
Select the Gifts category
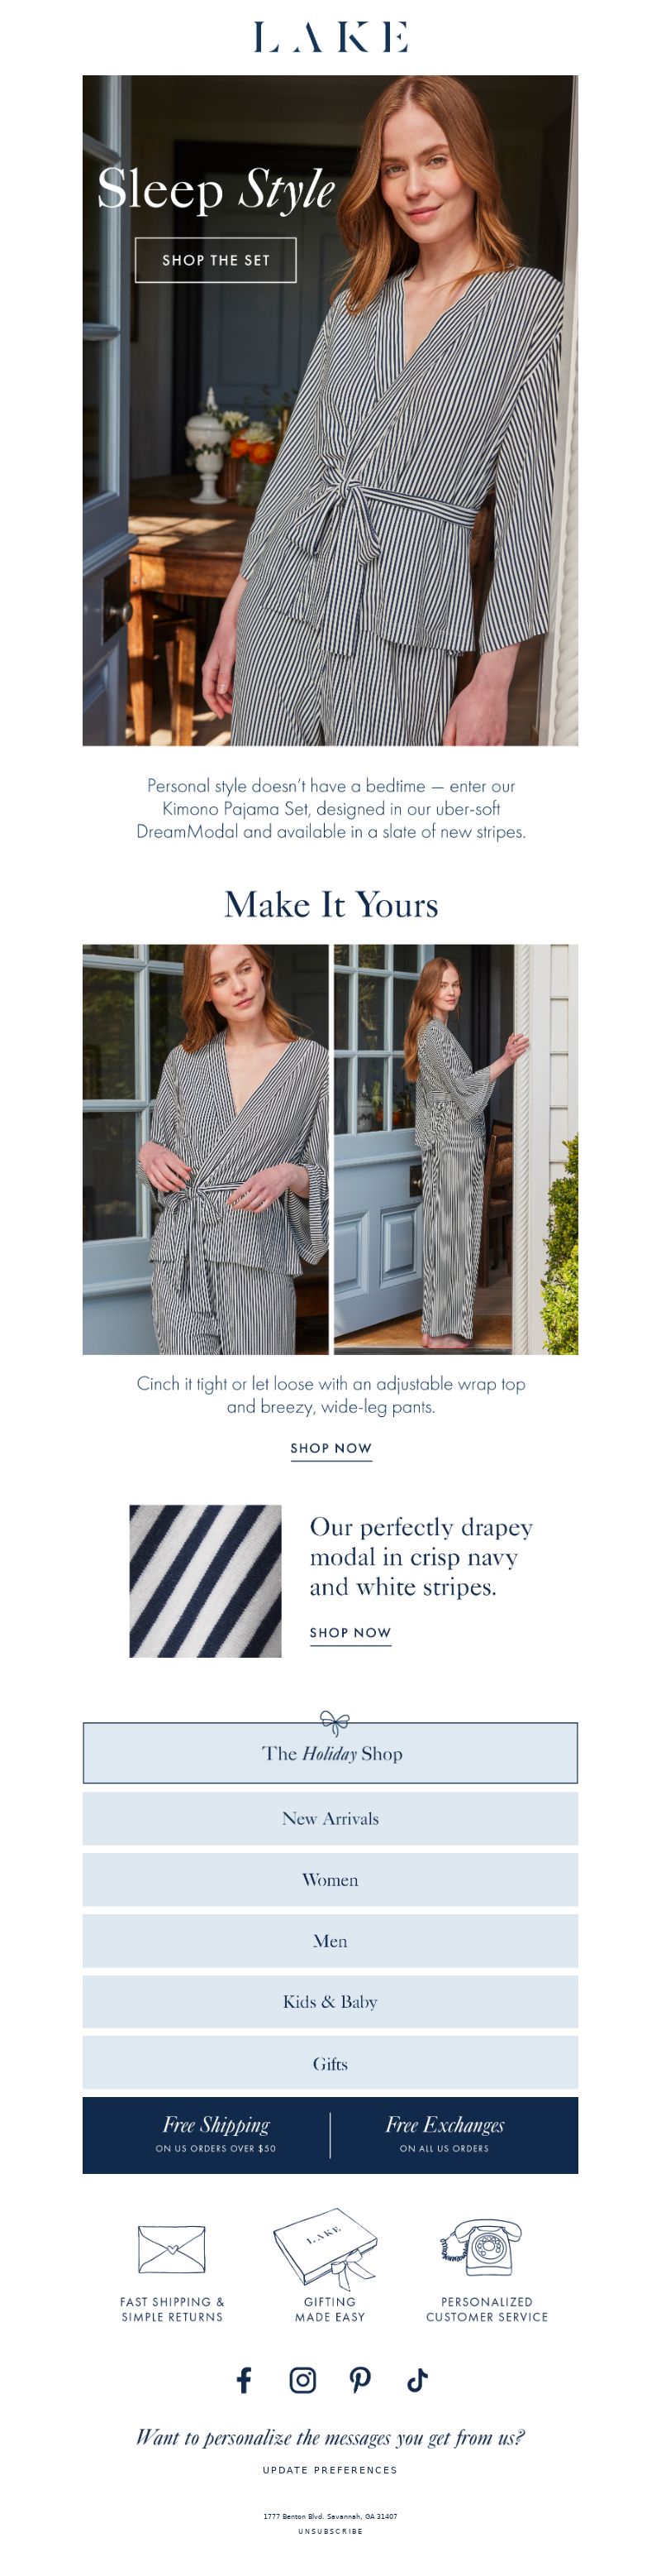[330, 2063]
